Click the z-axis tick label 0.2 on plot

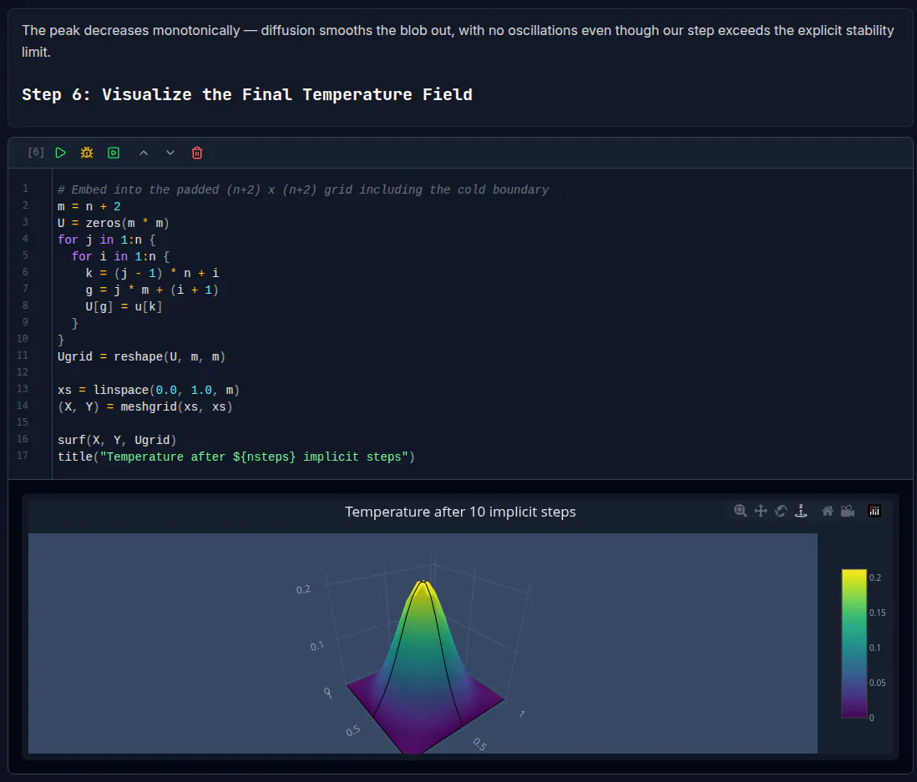[303, 590]
